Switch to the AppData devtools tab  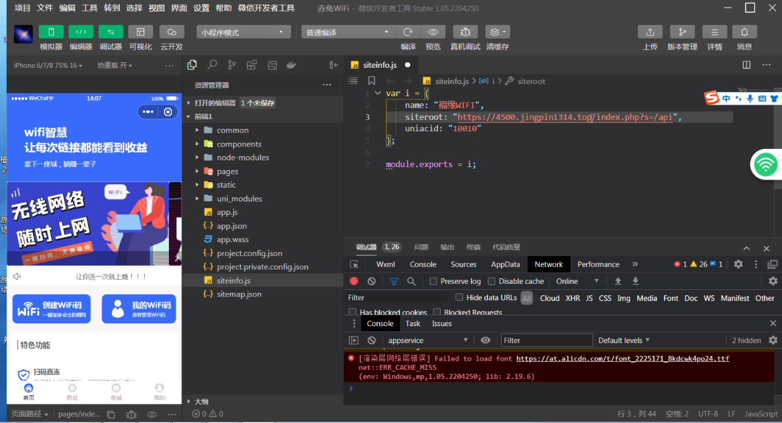505,264
